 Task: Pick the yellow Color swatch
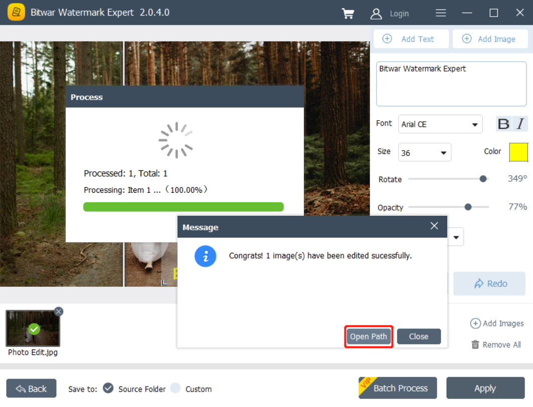pos(518,152)
